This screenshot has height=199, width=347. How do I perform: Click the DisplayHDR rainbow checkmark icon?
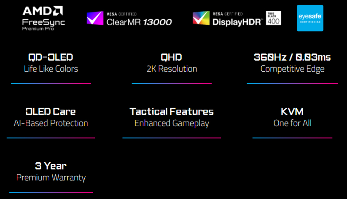coord(201,18)
